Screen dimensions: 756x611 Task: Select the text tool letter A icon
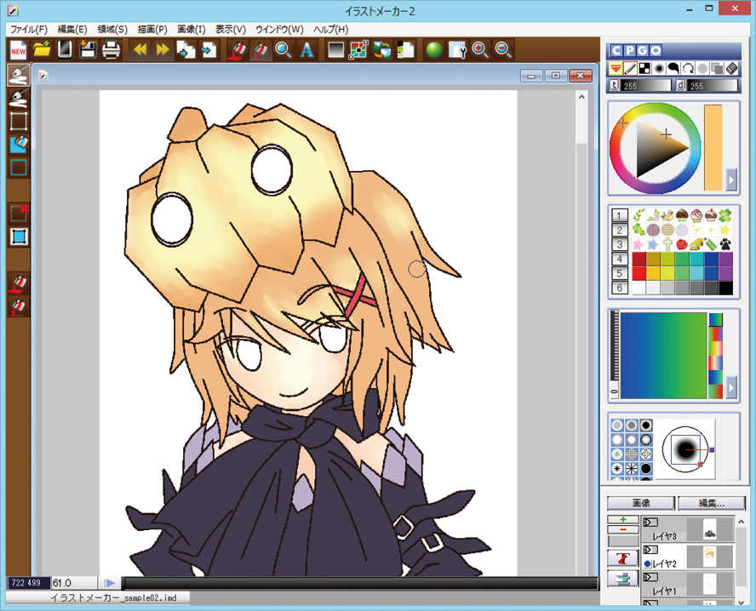(306, 50)
